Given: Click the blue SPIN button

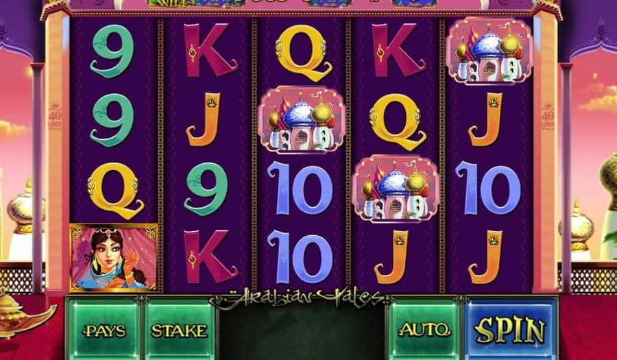Looking at the screenshot, I should 511,329.
